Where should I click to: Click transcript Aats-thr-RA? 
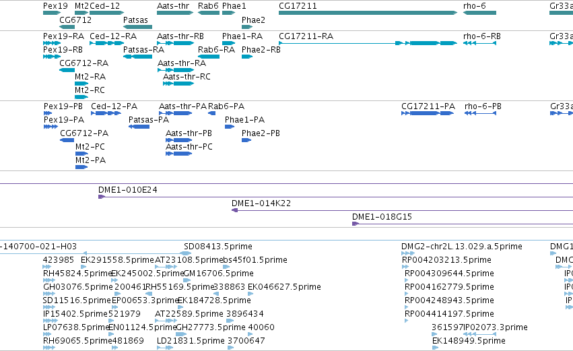[182, 63]
